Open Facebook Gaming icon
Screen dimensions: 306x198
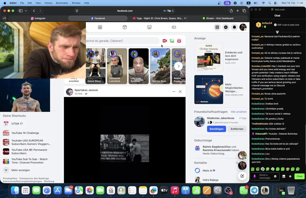point(174,27)
